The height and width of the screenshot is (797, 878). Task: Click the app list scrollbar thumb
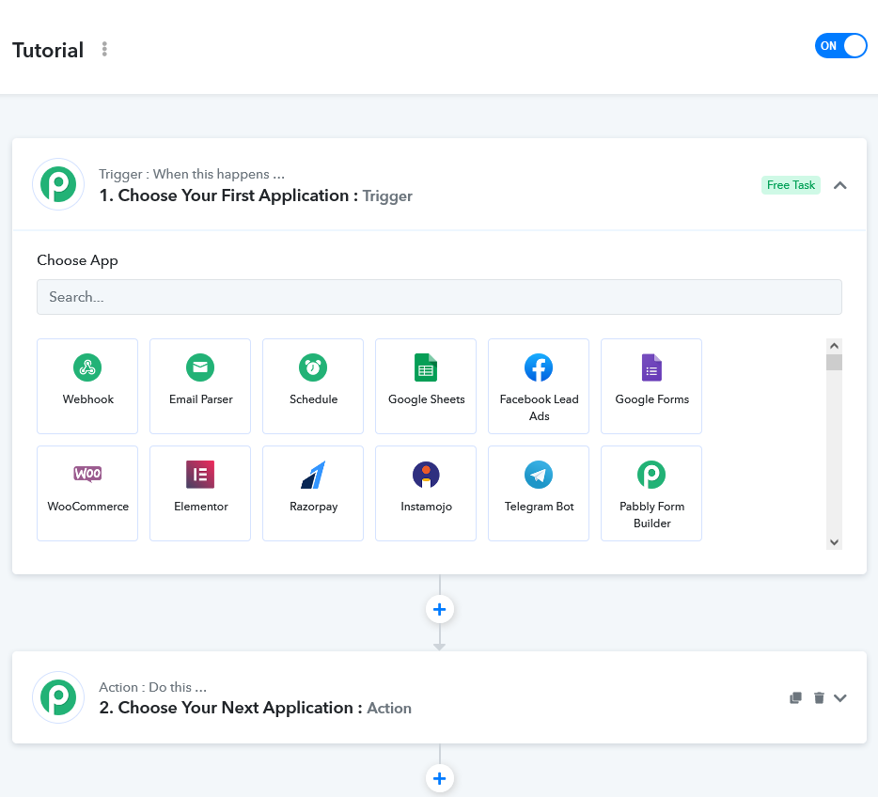(x=835, y=362)
